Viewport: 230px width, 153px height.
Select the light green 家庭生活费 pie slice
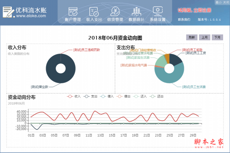tap(161, 62)
